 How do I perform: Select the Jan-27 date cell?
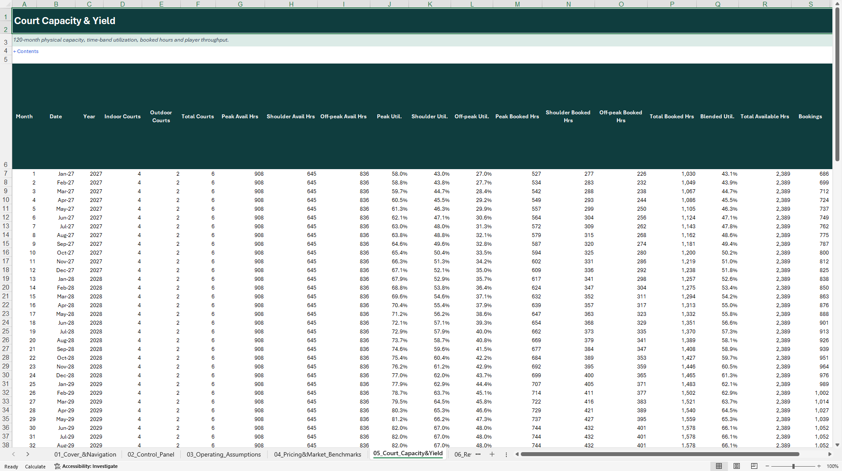56,174
